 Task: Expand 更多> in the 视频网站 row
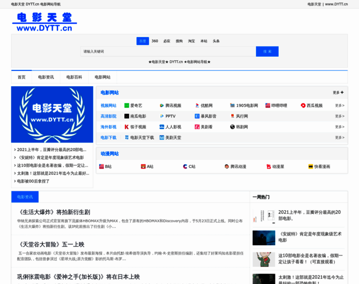click(340, 106)
